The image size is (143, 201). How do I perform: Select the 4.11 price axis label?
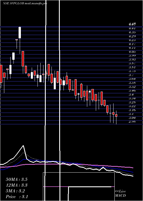pos(132,48)
